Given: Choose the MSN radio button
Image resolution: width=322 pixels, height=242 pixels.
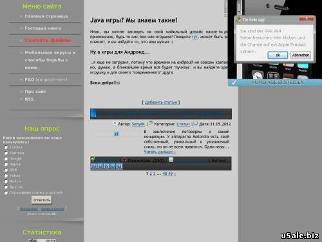Looking at the screenshot, I should [6, 170].
